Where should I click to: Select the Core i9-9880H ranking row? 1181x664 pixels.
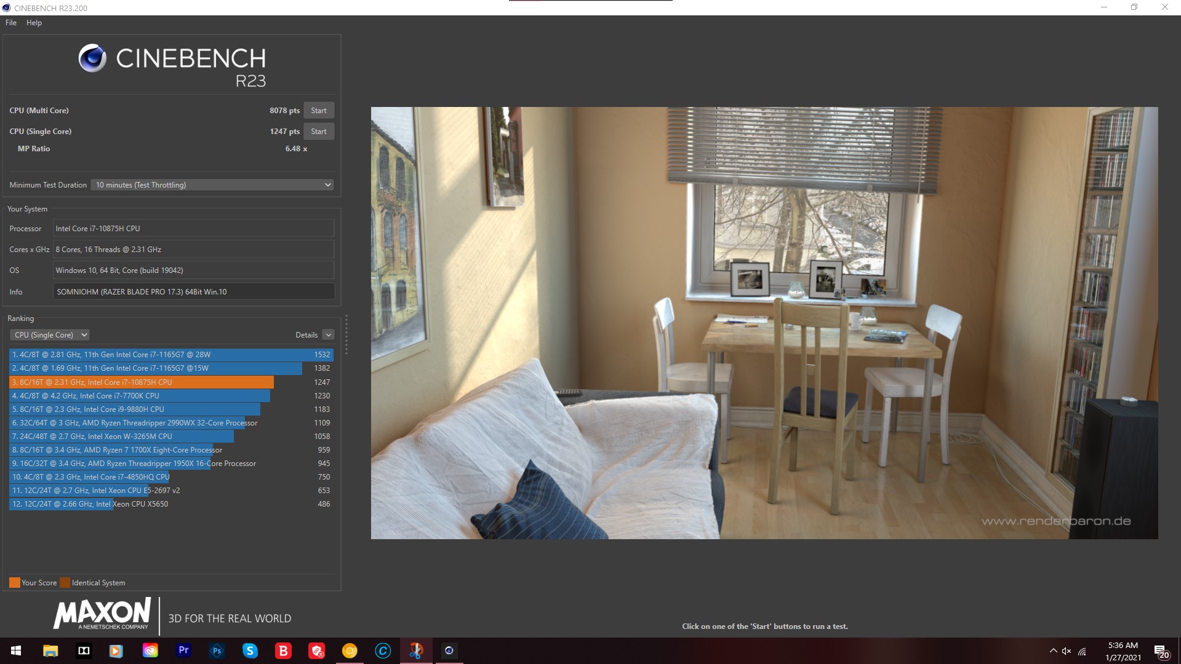click(x=171, y=409)
